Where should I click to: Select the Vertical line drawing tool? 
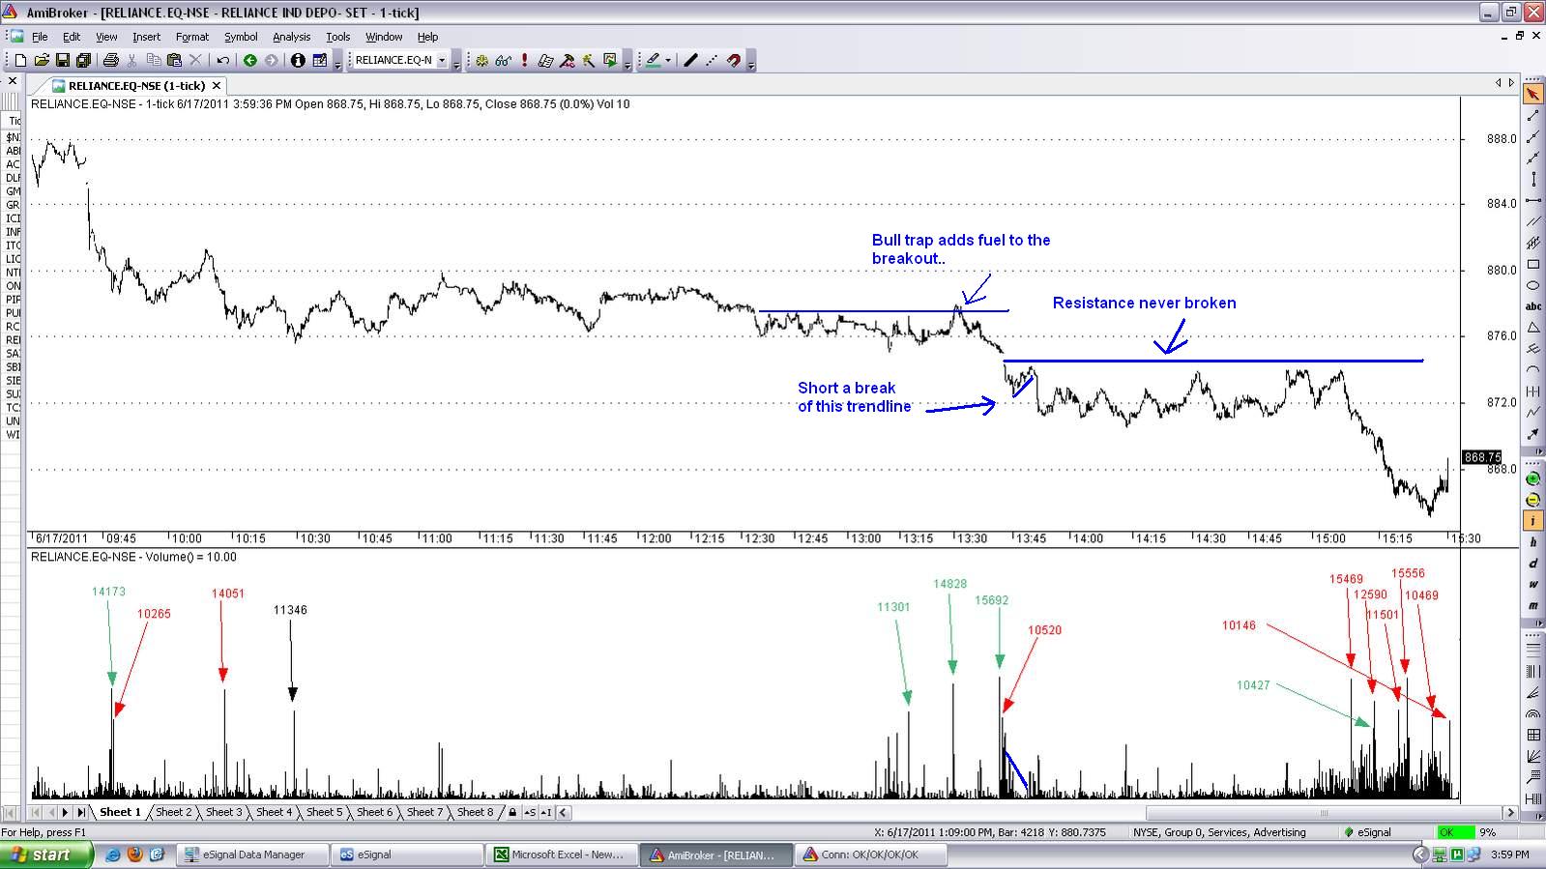1532,179
